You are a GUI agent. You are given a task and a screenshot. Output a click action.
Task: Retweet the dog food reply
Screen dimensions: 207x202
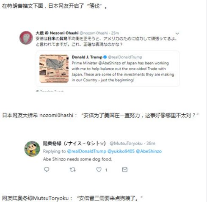(x=73, y=169)
